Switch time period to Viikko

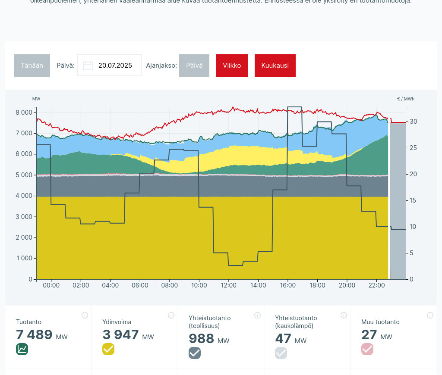232,66
